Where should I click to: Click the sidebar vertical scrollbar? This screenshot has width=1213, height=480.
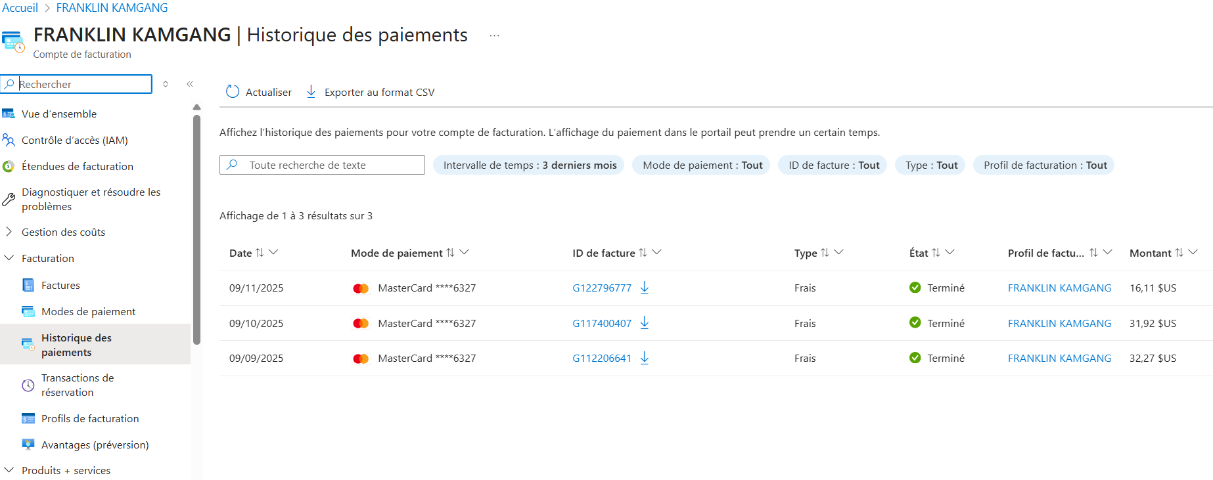coord(196,230)
